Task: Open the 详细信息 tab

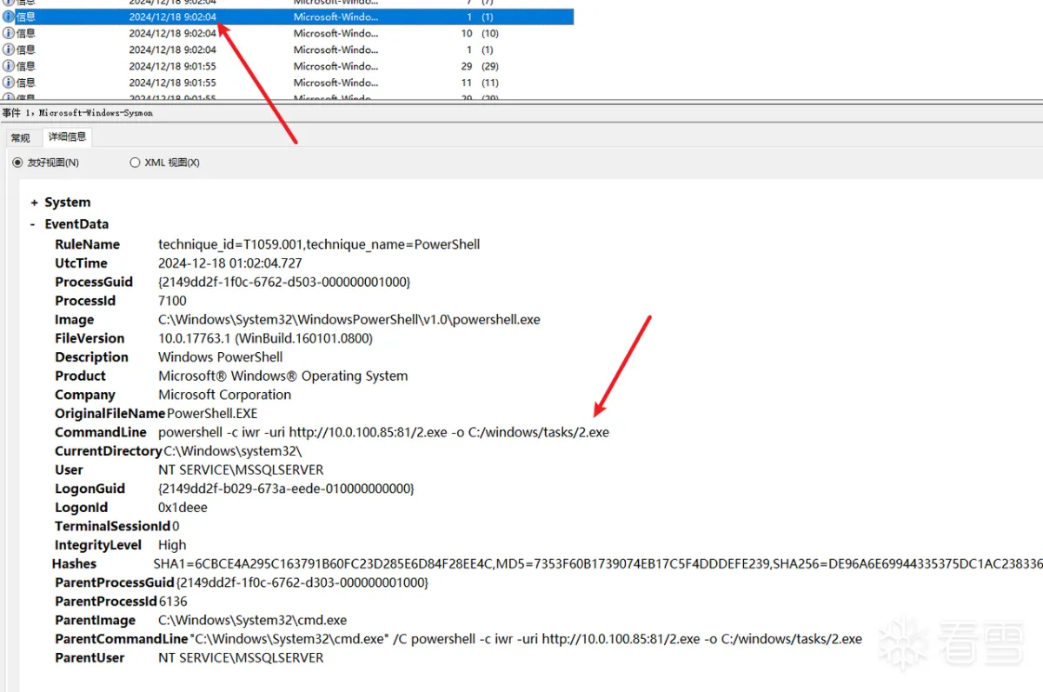Action: [x=67, y=137]
